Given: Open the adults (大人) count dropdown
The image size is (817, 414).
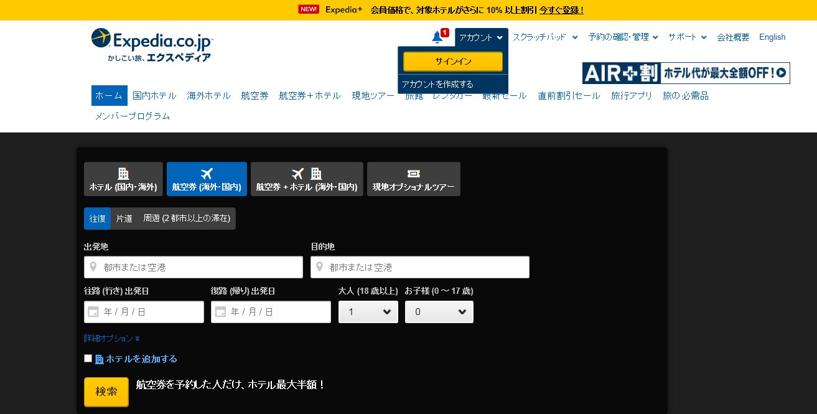Looking at the screenshot, I should click(368, 312).
